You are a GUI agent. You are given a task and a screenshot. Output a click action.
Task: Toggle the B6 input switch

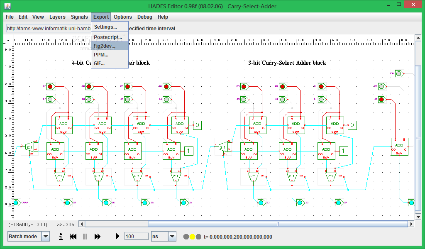pos(90,86)
